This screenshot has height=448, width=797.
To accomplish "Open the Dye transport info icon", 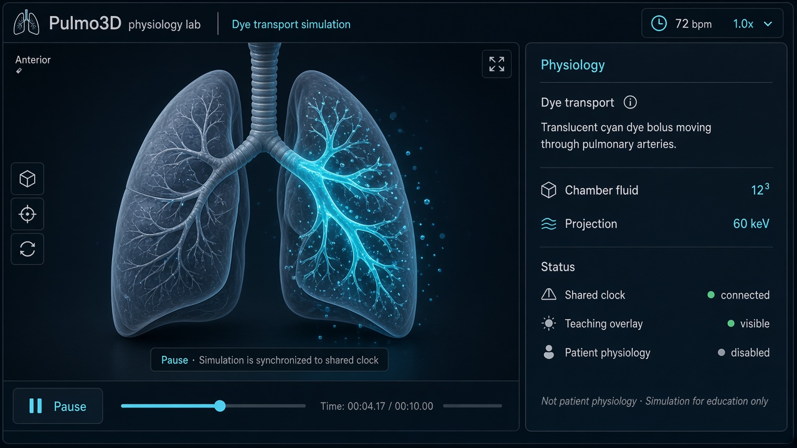I will [x=630, y=103].
